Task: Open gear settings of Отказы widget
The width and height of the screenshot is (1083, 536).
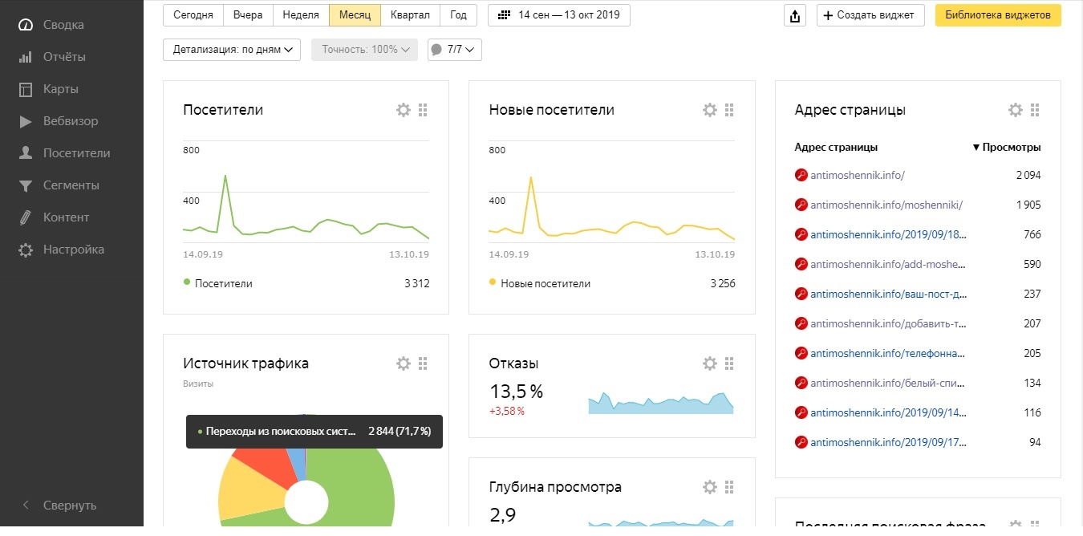Action: point(709,363)
